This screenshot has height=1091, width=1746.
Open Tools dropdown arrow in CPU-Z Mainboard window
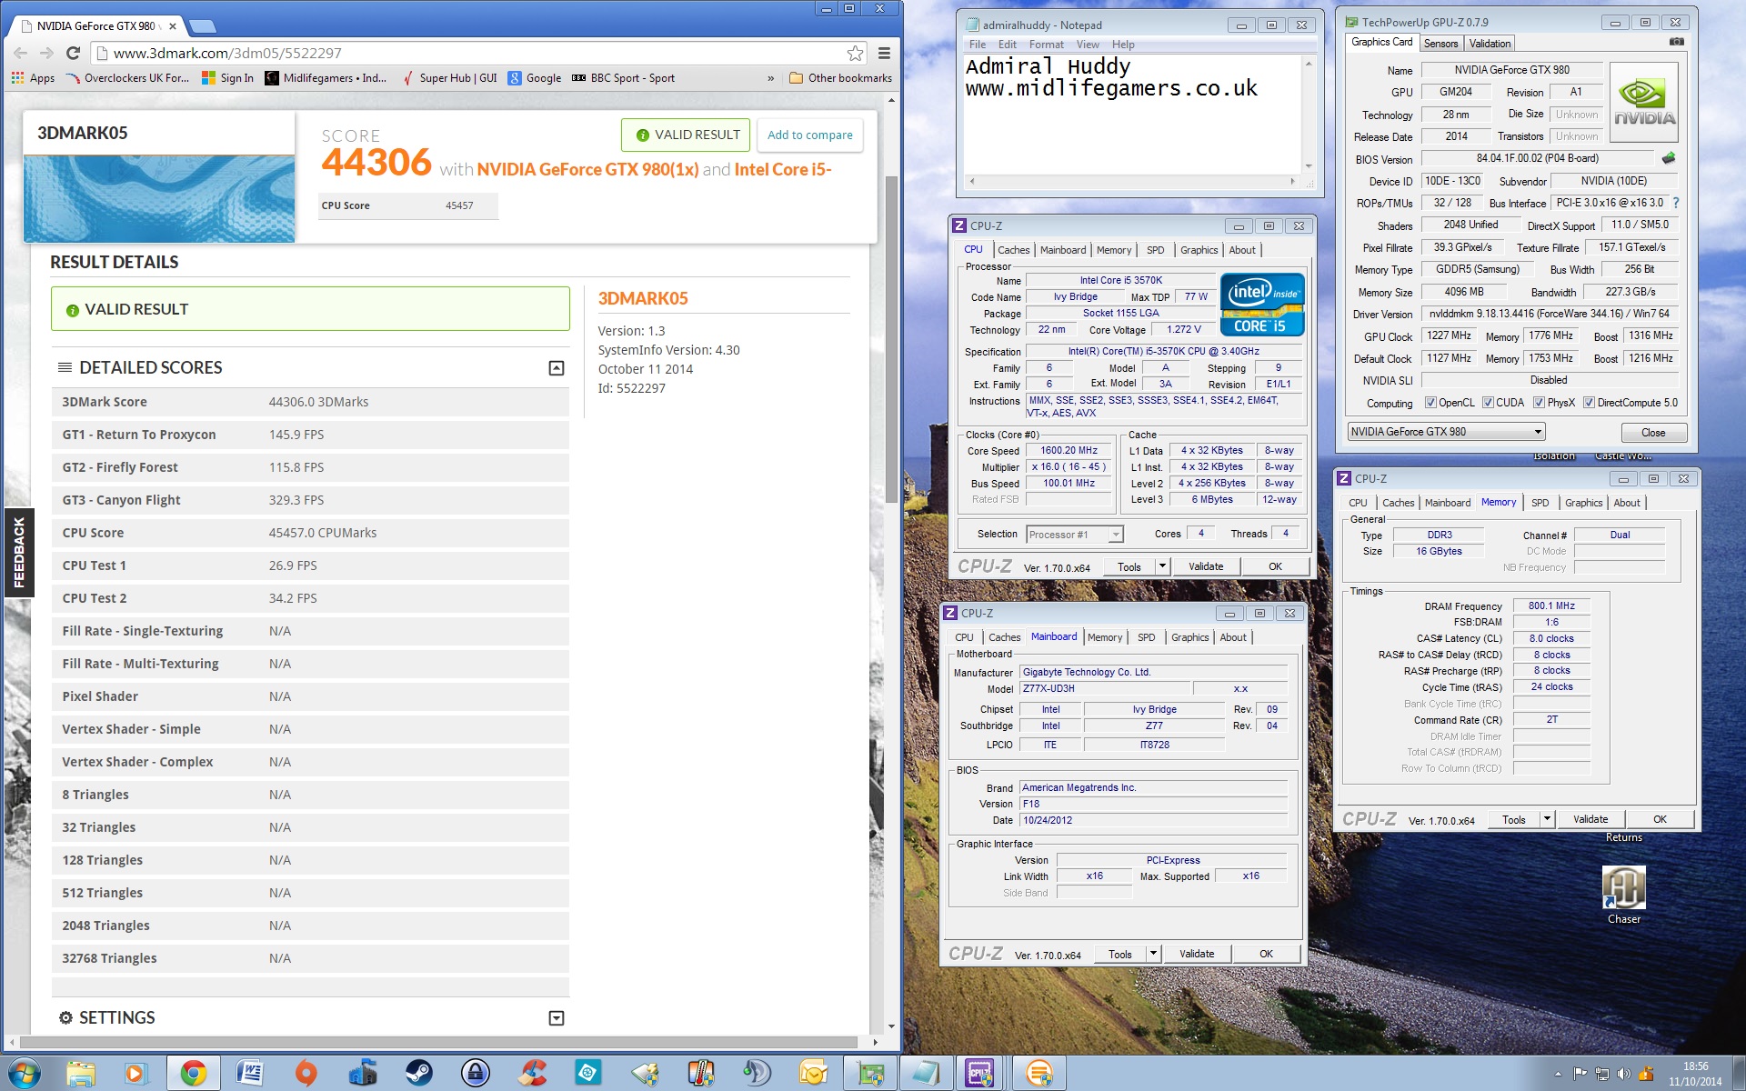pos(1152,954)
